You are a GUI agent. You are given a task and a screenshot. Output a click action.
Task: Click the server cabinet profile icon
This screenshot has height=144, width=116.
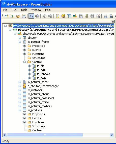(x=86, y=16)
